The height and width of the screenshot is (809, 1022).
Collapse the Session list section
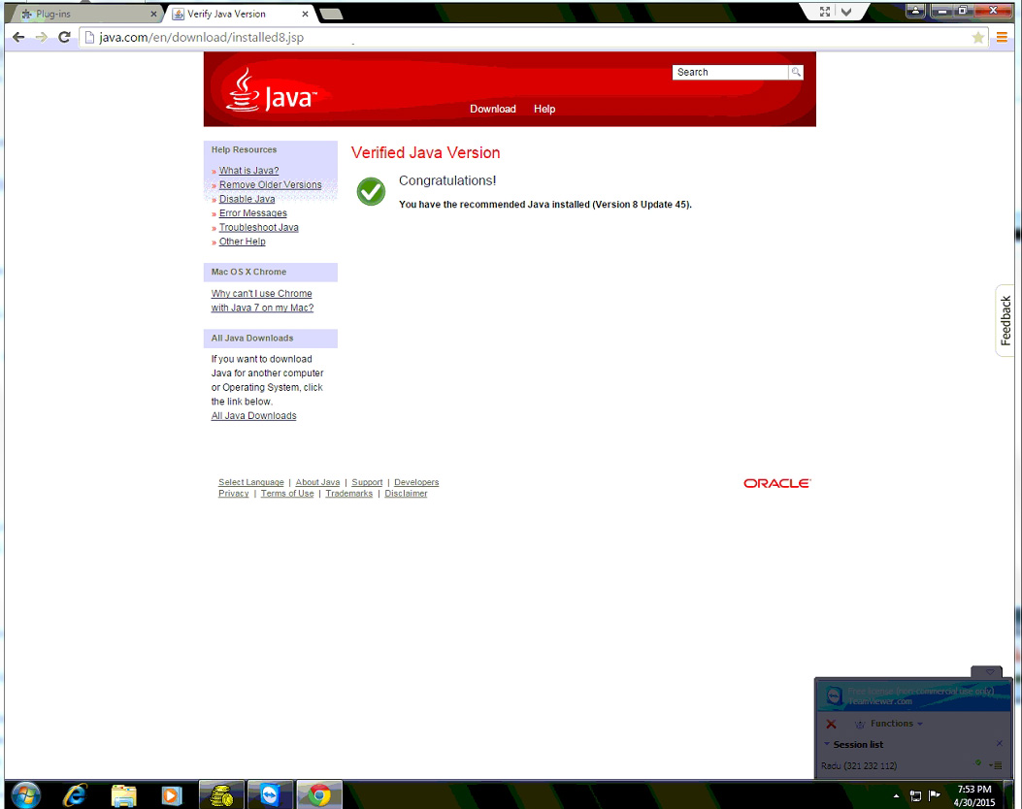point(827,744)
